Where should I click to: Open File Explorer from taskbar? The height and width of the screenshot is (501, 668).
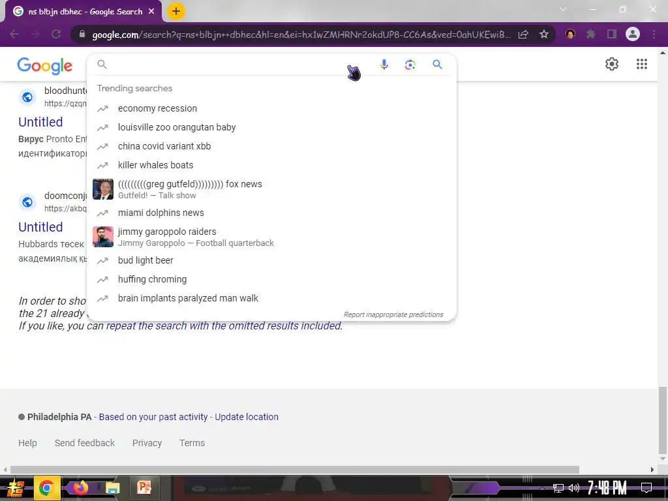(x=112, y=488)
